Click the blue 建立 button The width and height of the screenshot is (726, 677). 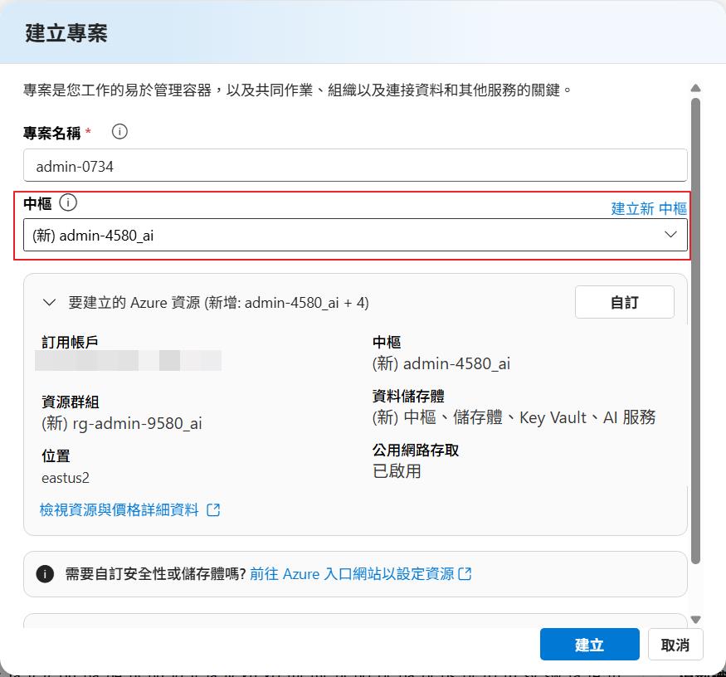point(589,645)
